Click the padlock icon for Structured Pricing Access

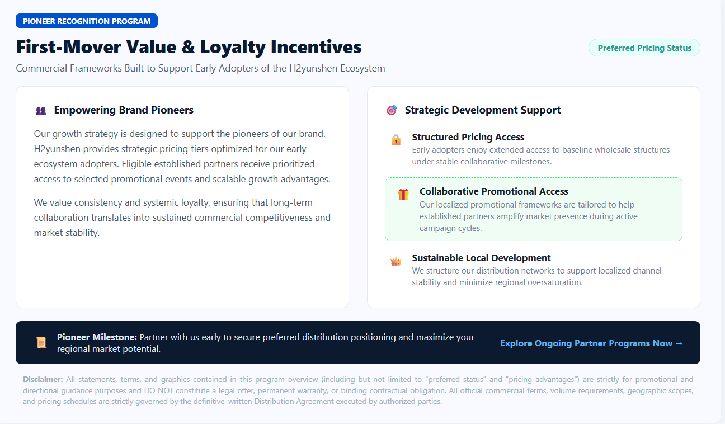[396, 140]
